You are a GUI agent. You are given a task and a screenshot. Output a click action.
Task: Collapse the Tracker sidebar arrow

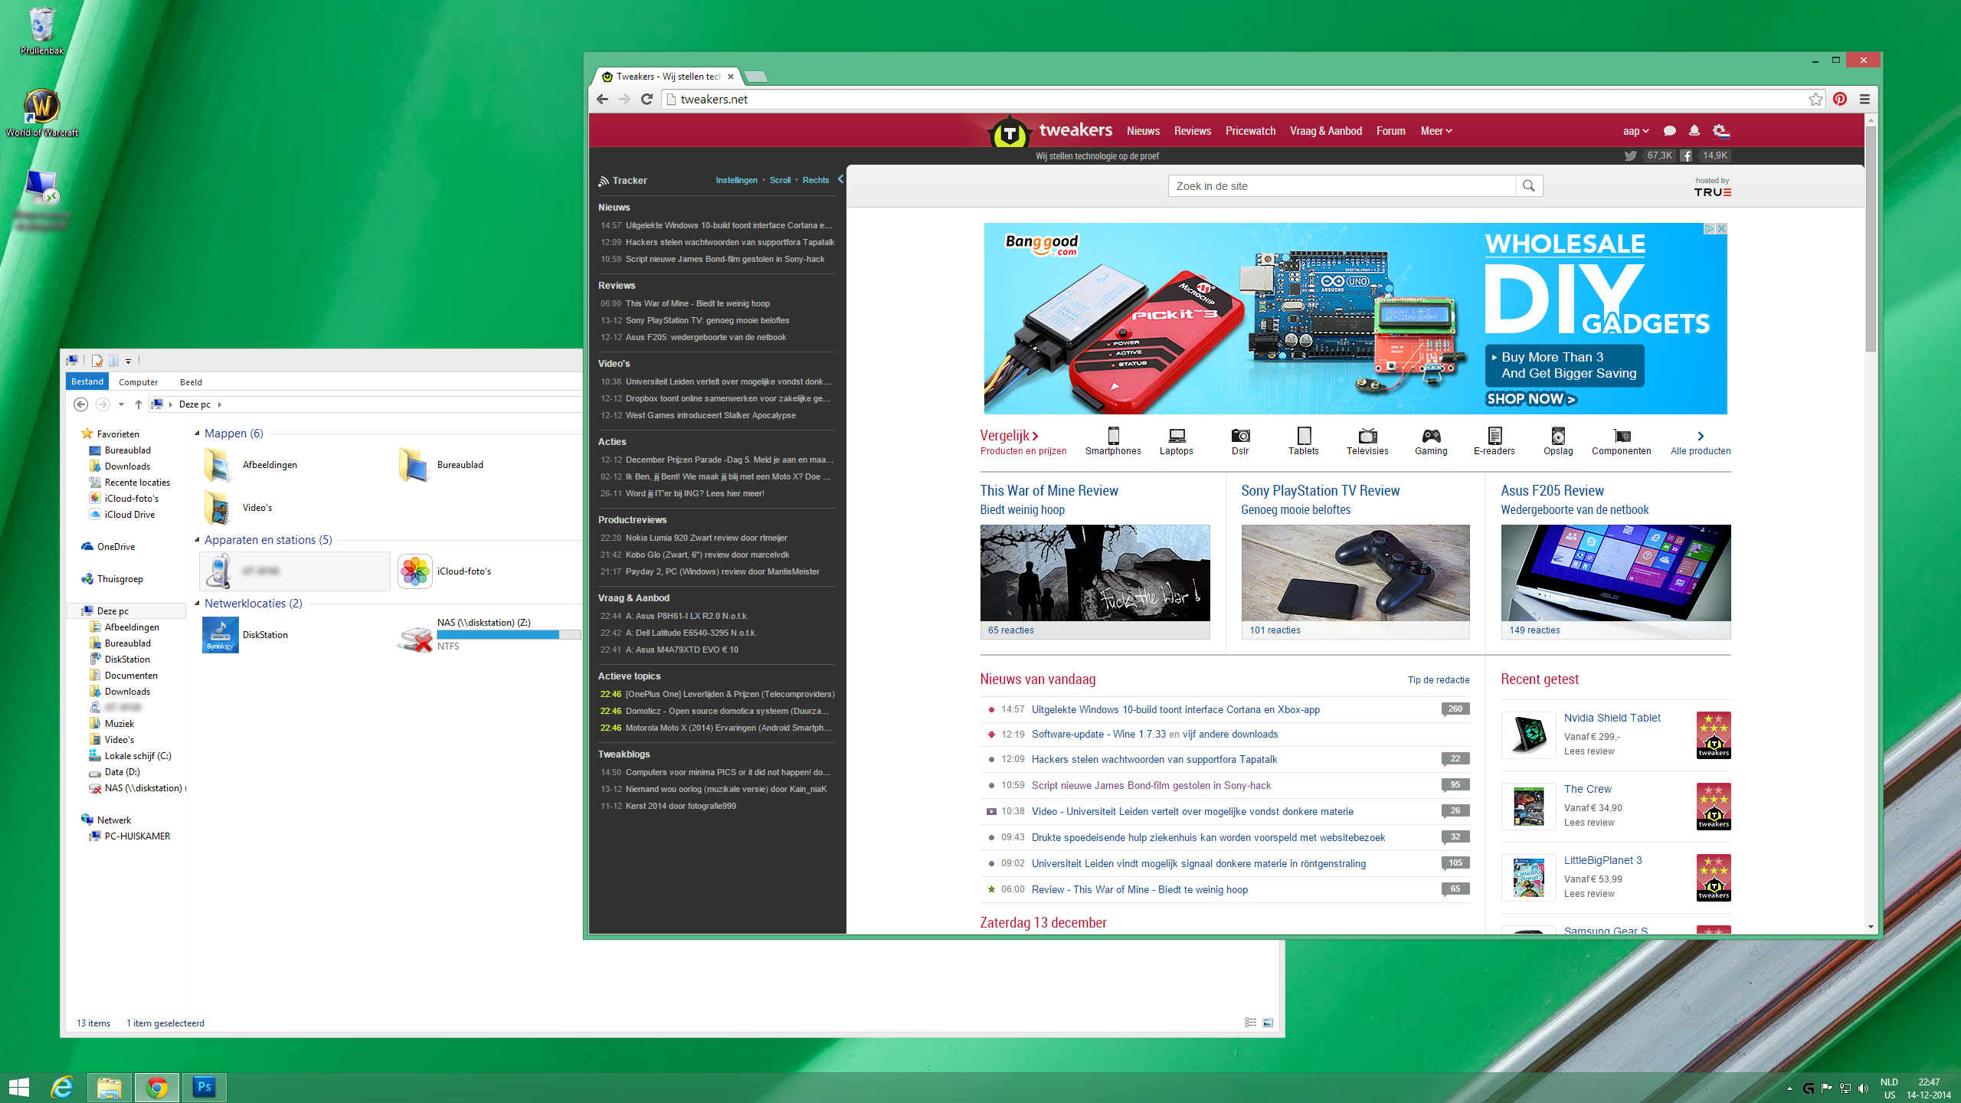coord(840,179)
